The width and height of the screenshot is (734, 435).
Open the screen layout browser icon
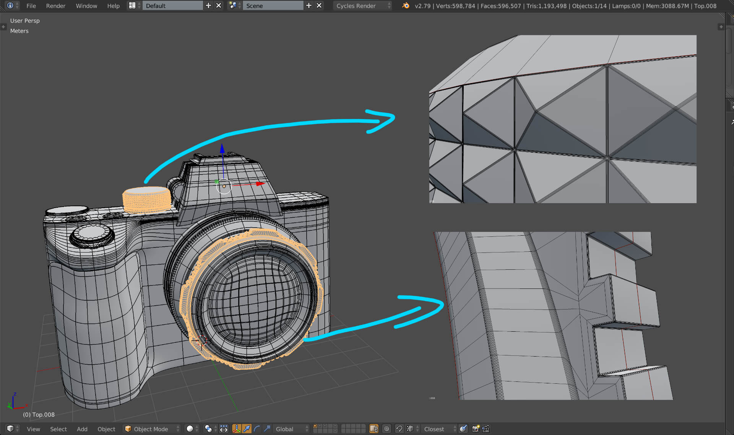tap(134, 6)
